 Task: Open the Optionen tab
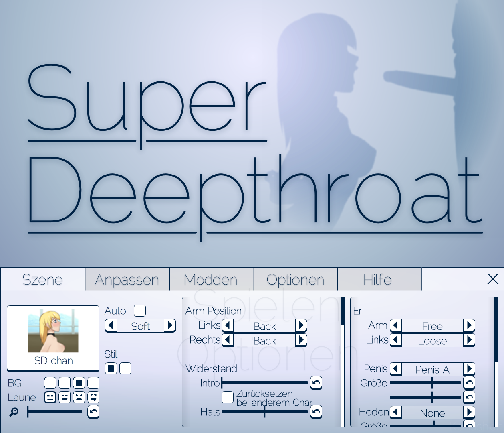point(295,279)
